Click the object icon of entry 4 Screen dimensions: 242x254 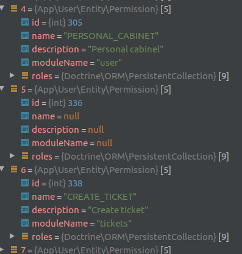[x=14, y=9]
